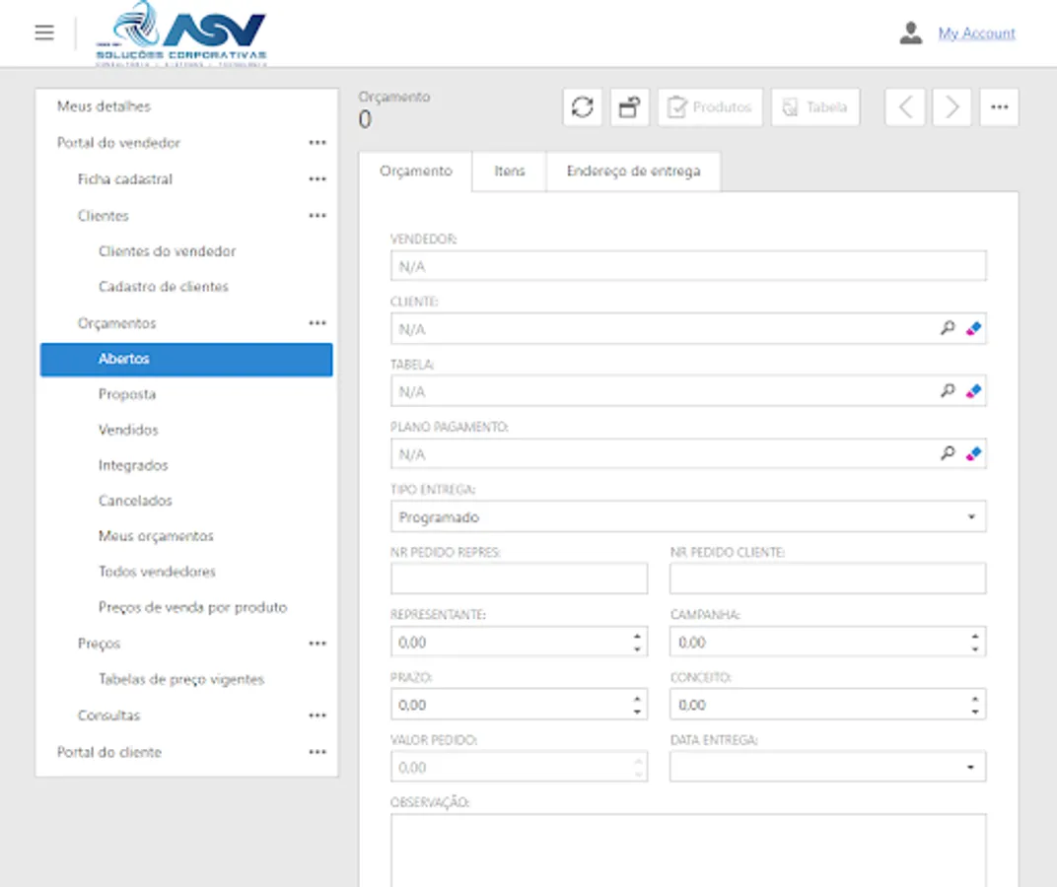
Task: Click the ASV company logo
Action: [181, 34]
